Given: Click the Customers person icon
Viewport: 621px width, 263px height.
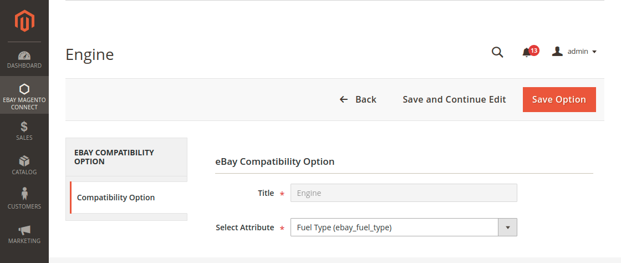Looking at the screenshot, I should click(x=24, y=195).
